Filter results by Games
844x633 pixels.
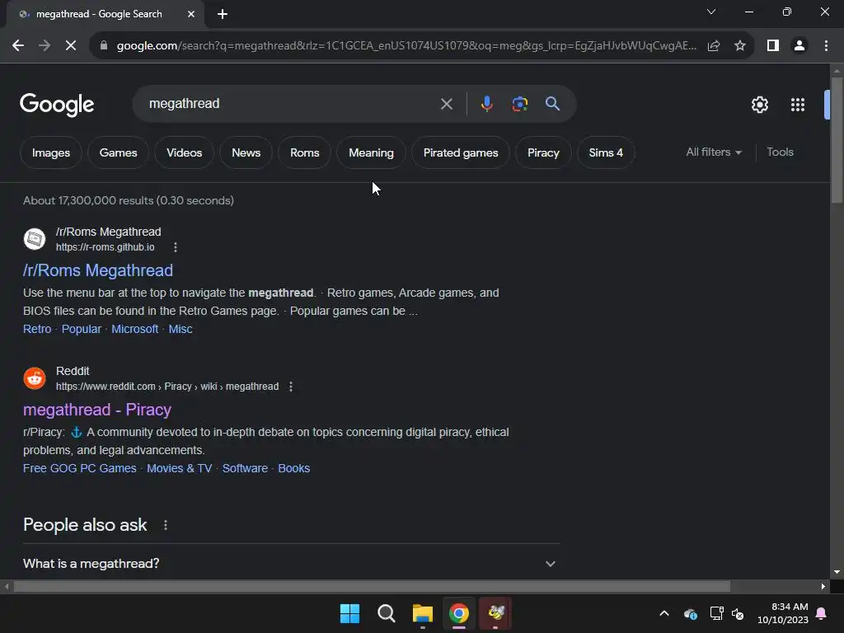tap(119, 152)
